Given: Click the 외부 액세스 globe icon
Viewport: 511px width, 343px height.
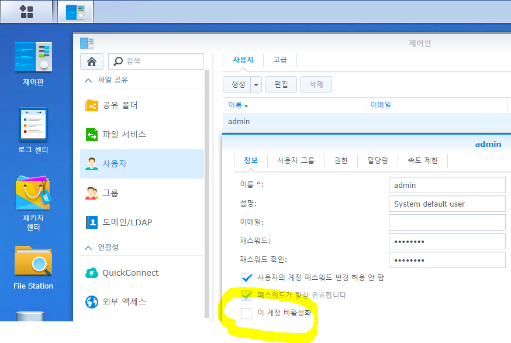Looking at the screenshot, I should coord(92,302).
